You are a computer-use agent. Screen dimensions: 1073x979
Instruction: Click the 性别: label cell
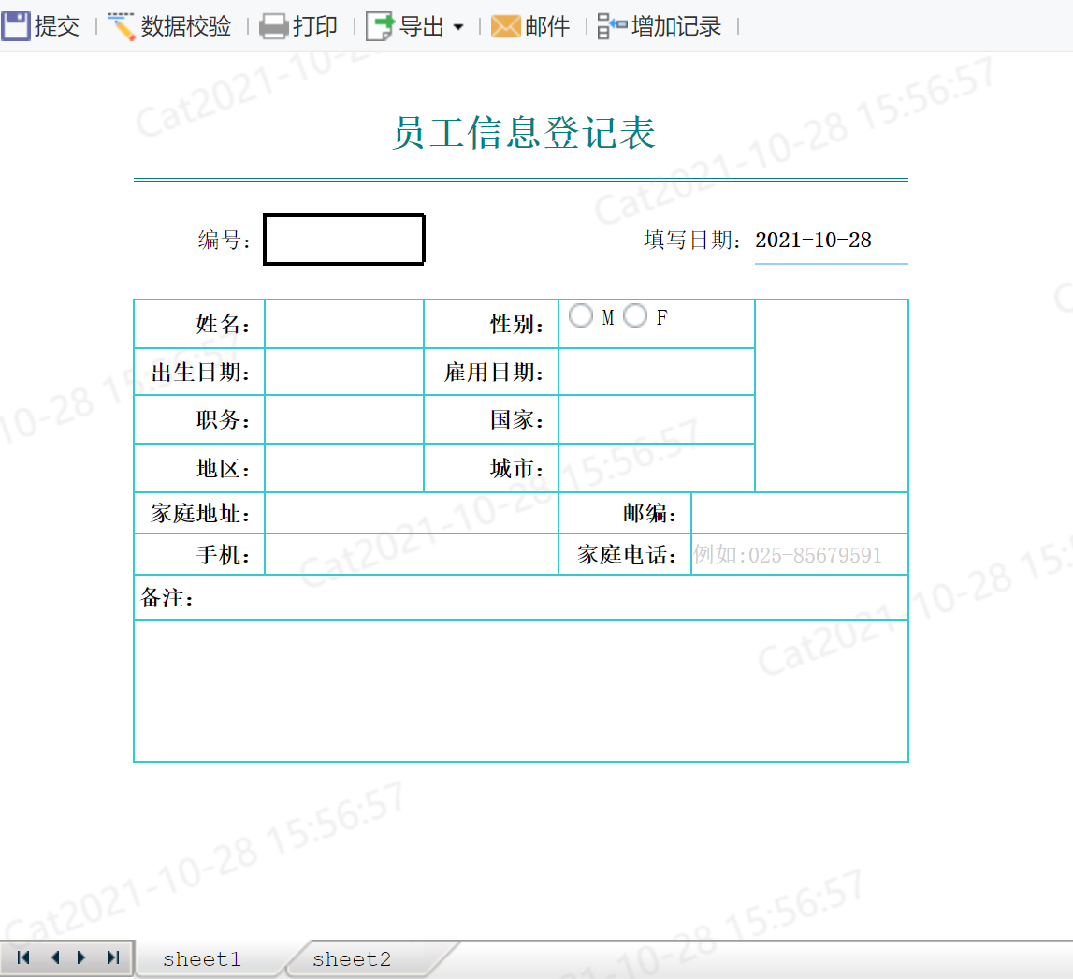coord(491,324)
